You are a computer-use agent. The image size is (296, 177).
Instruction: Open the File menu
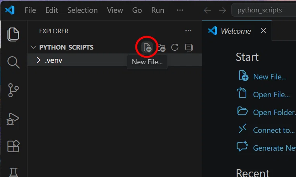click(x=30, y=10)
